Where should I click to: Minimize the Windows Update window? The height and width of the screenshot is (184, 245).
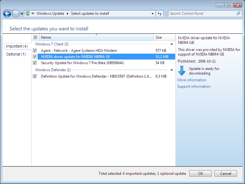point(220,6)
